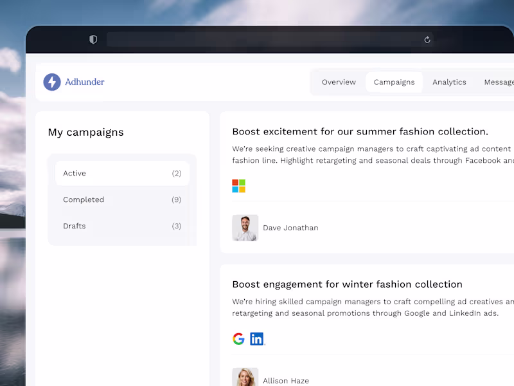Click the Adhunder lightning bolt logo
Screen dimensions: 514x386
[x=52, y=82]
